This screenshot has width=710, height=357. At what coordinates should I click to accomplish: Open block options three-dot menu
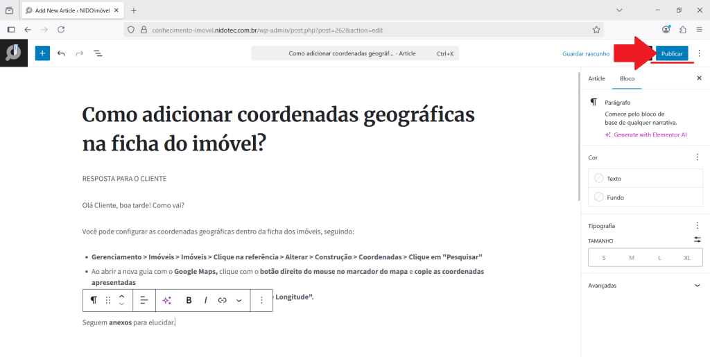point(261,300)
